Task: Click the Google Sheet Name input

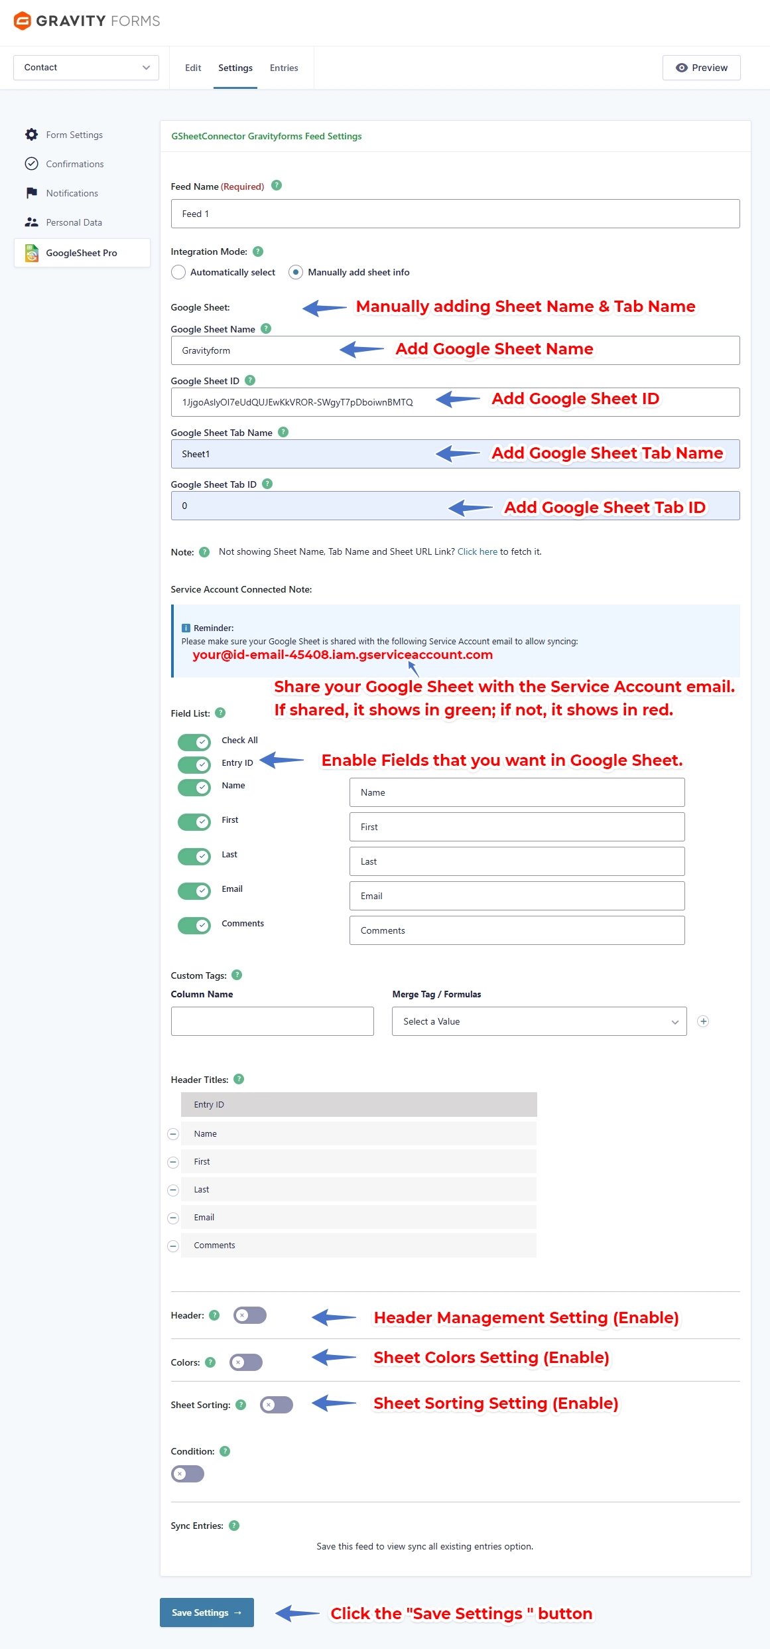Action: [456, 350]
